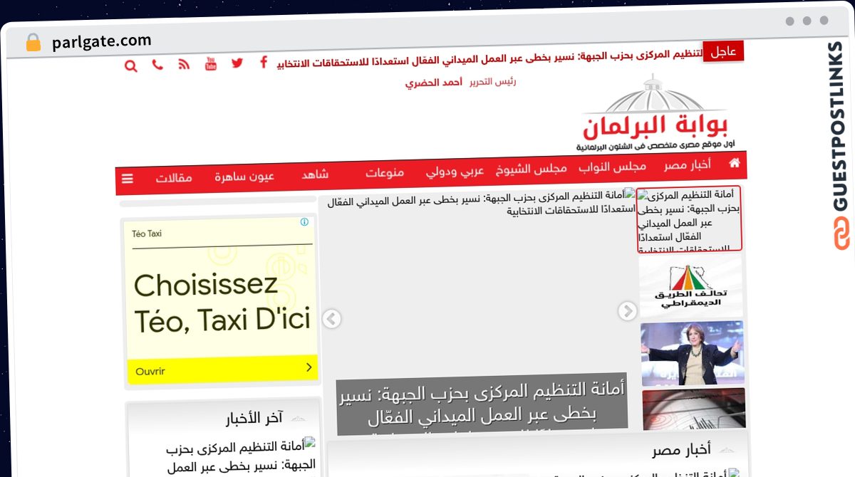Image resolution: width=855 pixels, height=477 pixels.
Task: Open مقالات menu item
Action: point(175,178)
